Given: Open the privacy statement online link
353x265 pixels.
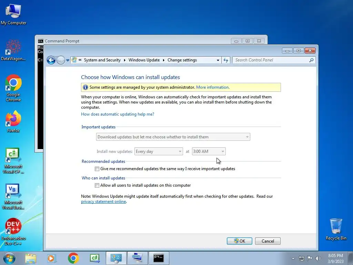Looking at the screenshot, I should [103, 202].
